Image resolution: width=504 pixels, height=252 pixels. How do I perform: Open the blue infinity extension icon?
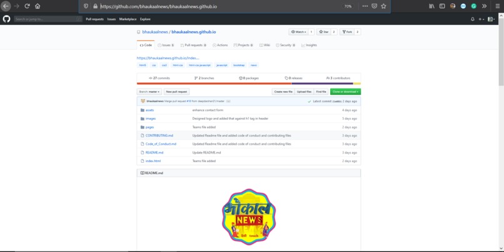click(463, 6)
